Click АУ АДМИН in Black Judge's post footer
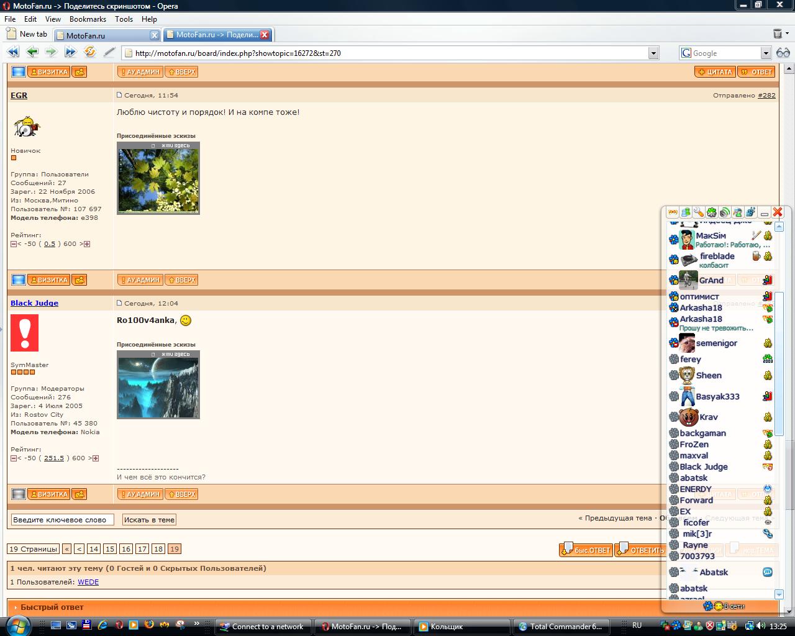Screen dimensions: 795x636 point(140,494)
